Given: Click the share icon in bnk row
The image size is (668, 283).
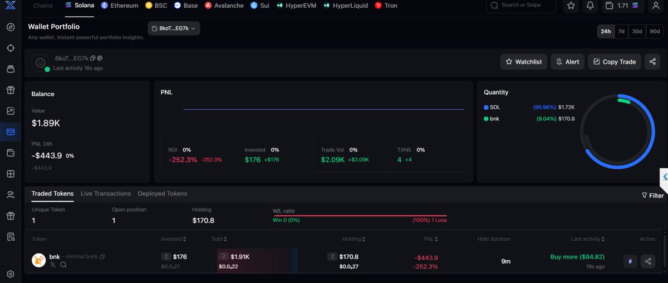Looking at the screenshot, I should pos(648,261).
